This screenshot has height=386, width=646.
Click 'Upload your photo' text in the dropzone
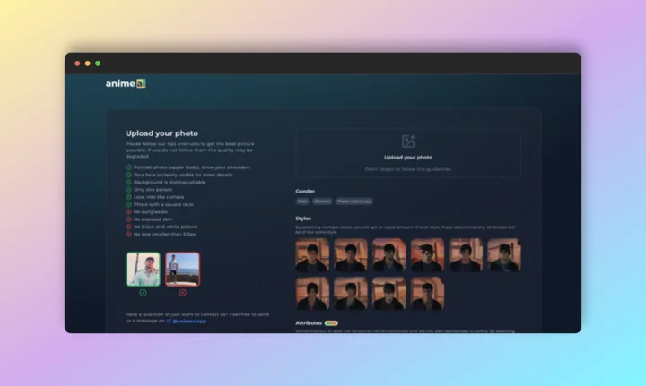408,157
